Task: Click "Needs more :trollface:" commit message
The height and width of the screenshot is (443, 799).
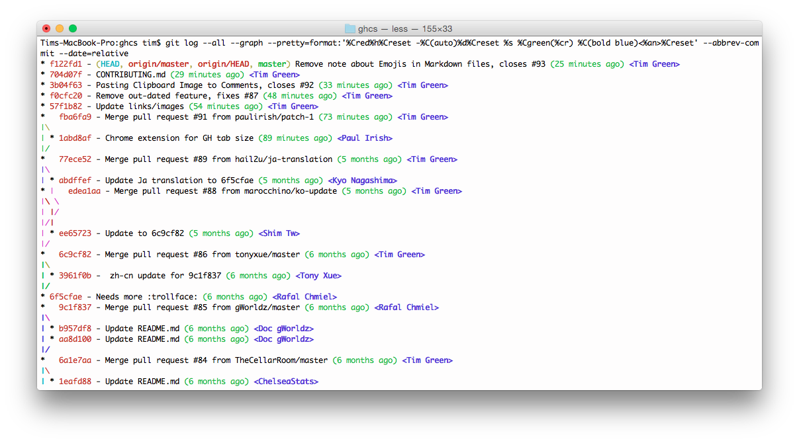Action: [x=147, y=297]
